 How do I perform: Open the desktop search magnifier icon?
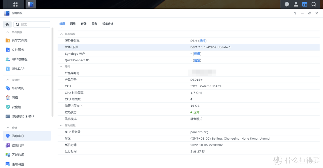314,4
